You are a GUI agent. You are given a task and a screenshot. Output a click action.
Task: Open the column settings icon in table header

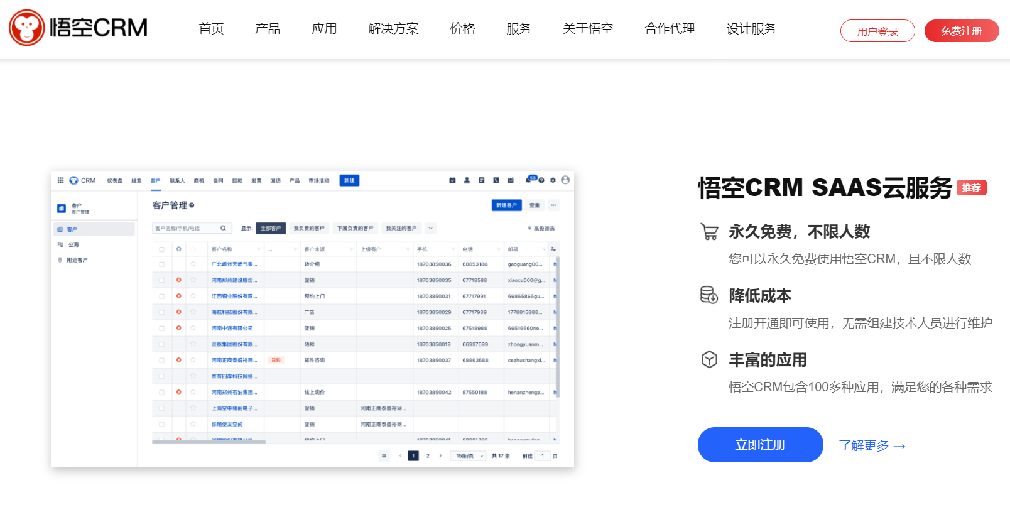(x=553, y=249)
